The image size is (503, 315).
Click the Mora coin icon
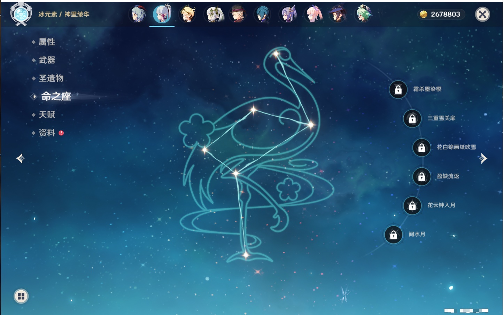[x=423, y=14]
